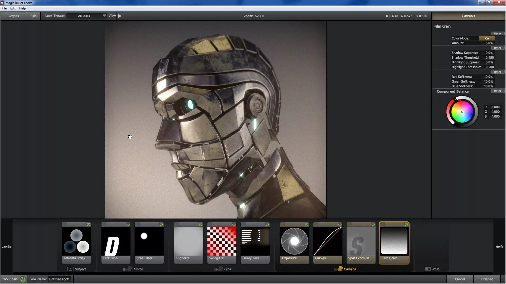Click the Finished button
Screen dimensions: 506x284
pyautogui.click(x=487, y=279)
